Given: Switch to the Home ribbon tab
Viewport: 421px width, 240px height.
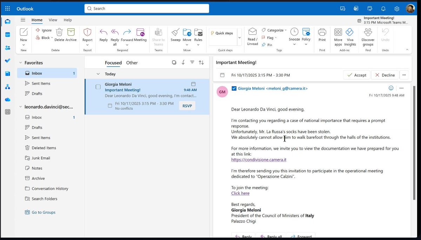Looking at the screenshot, I should 37,20.
